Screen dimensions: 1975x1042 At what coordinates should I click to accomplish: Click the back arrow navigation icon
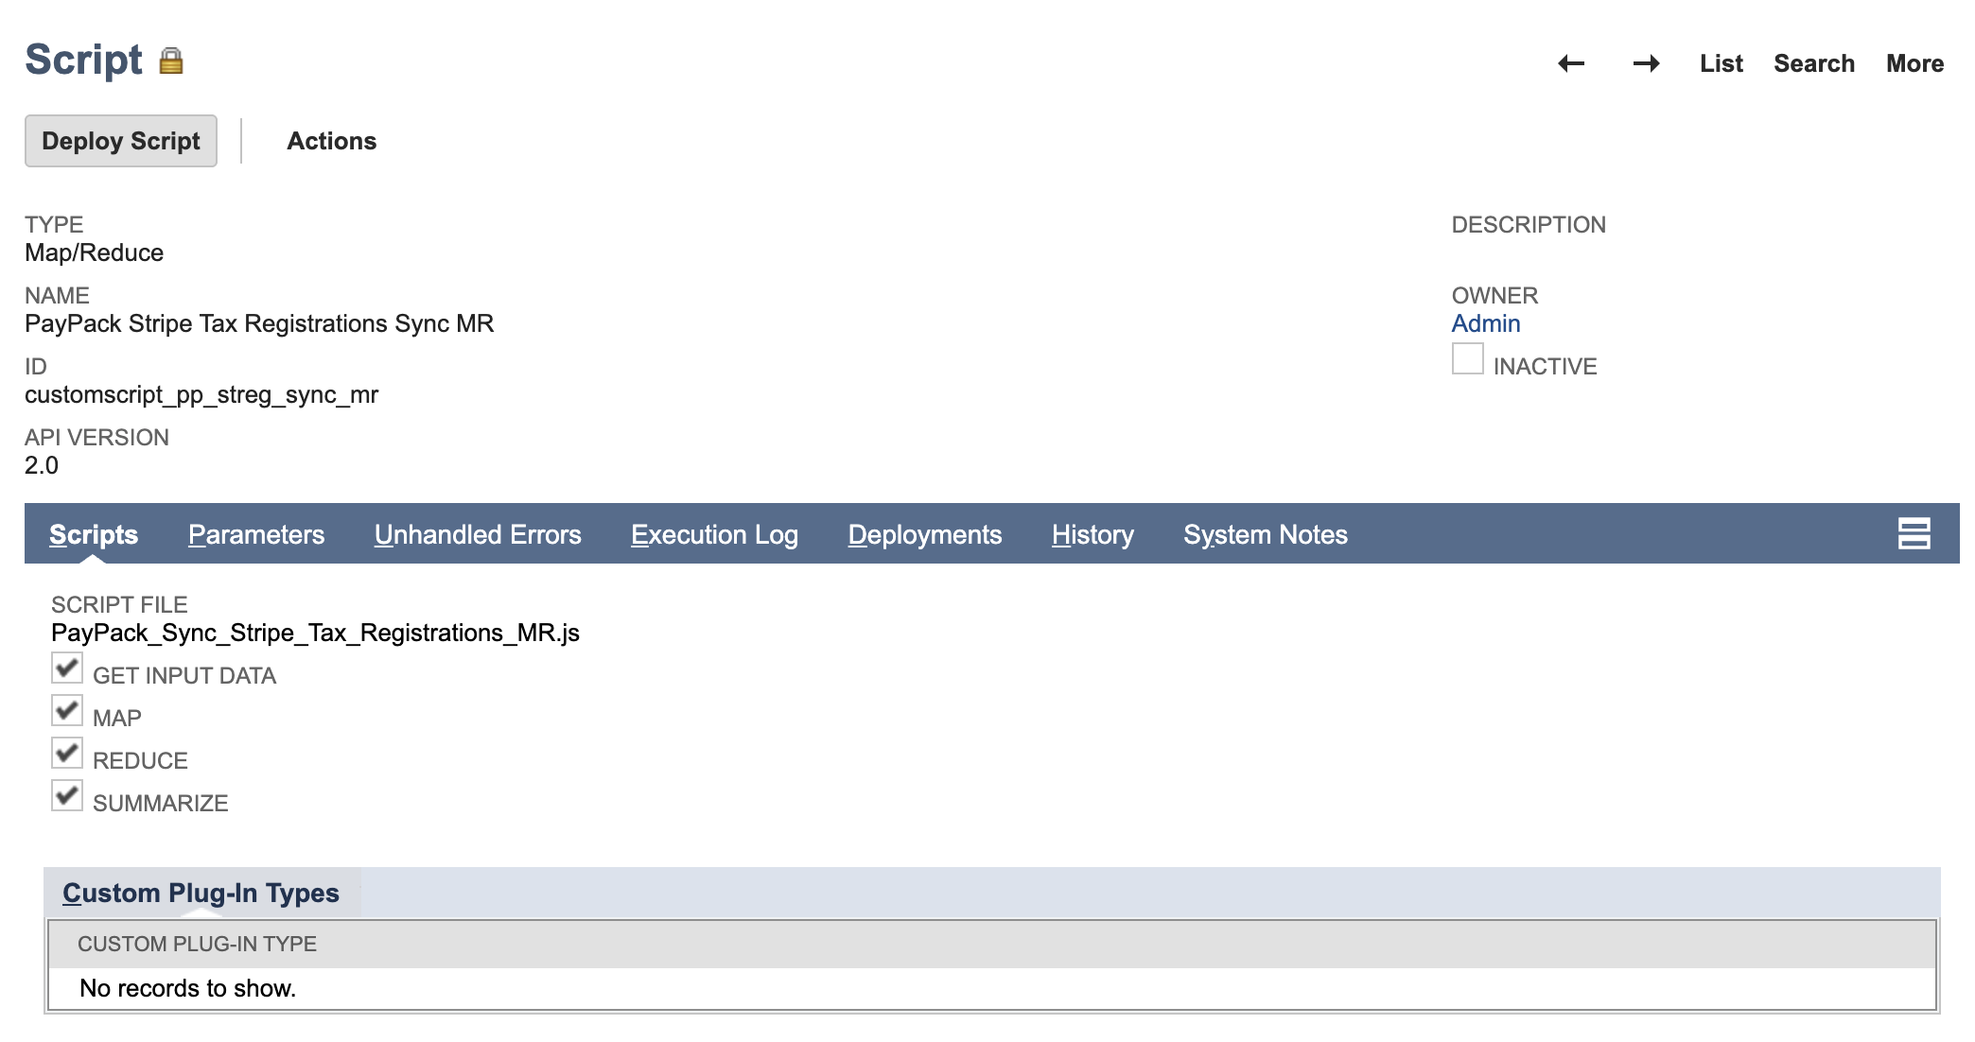pyautogui.click(x=1570, y=62)
